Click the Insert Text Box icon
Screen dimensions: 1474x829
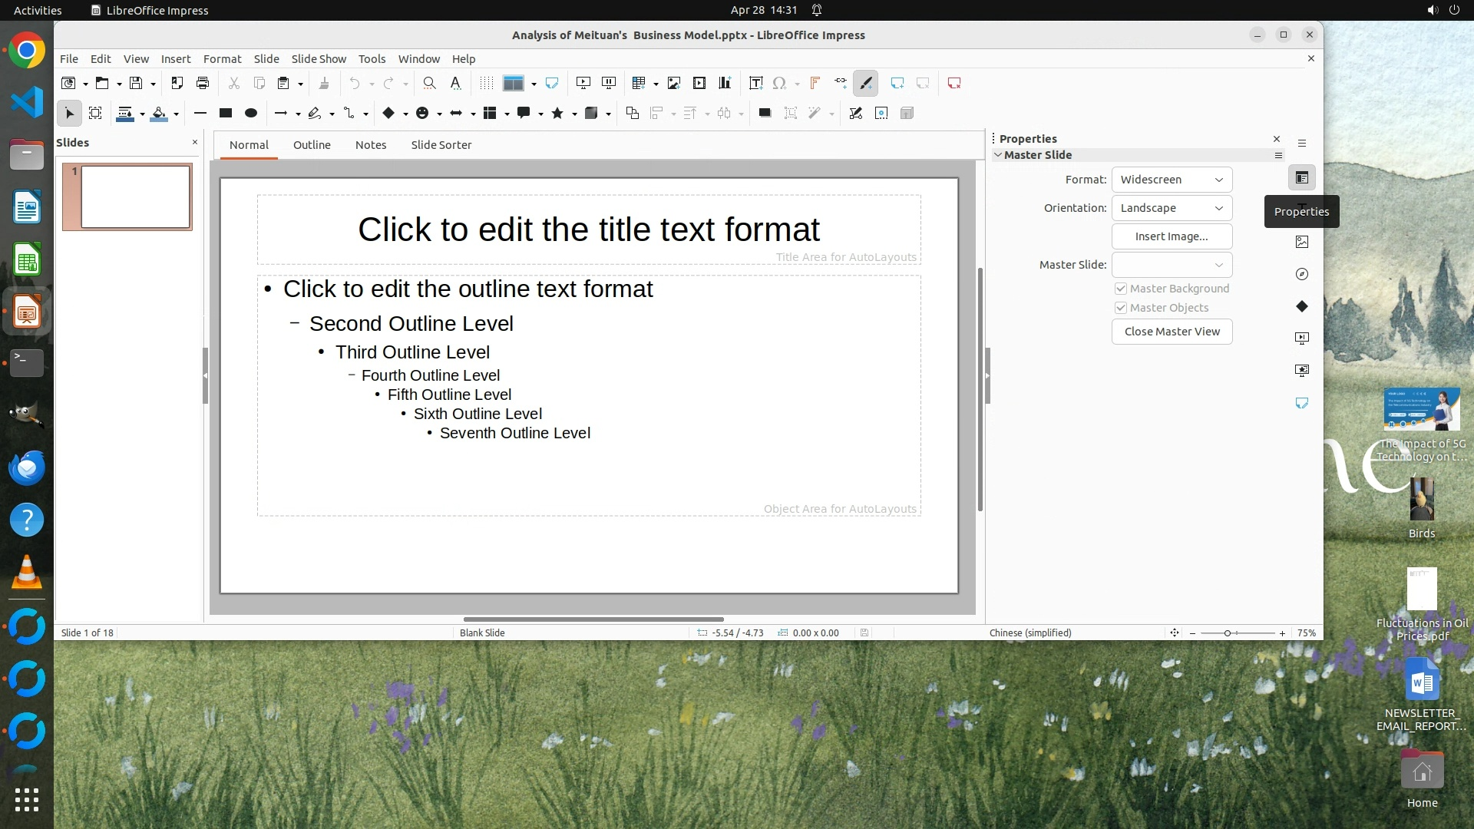point(755,83)
